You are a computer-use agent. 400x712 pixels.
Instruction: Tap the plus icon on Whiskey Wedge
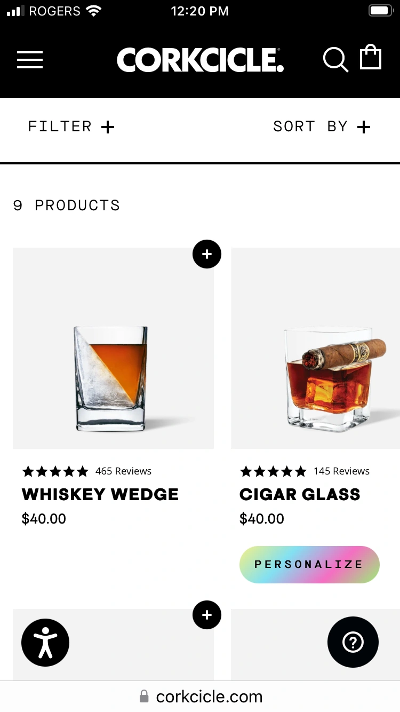(207, 254)
